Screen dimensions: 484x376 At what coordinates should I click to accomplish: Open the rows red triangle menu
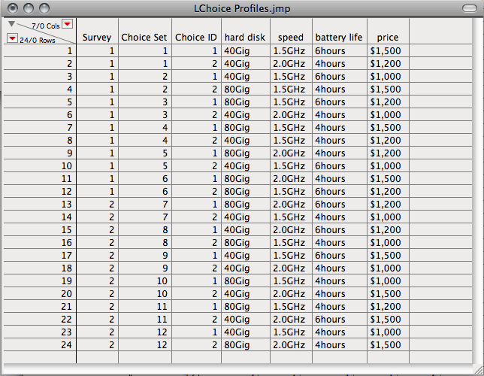(12, 38)
